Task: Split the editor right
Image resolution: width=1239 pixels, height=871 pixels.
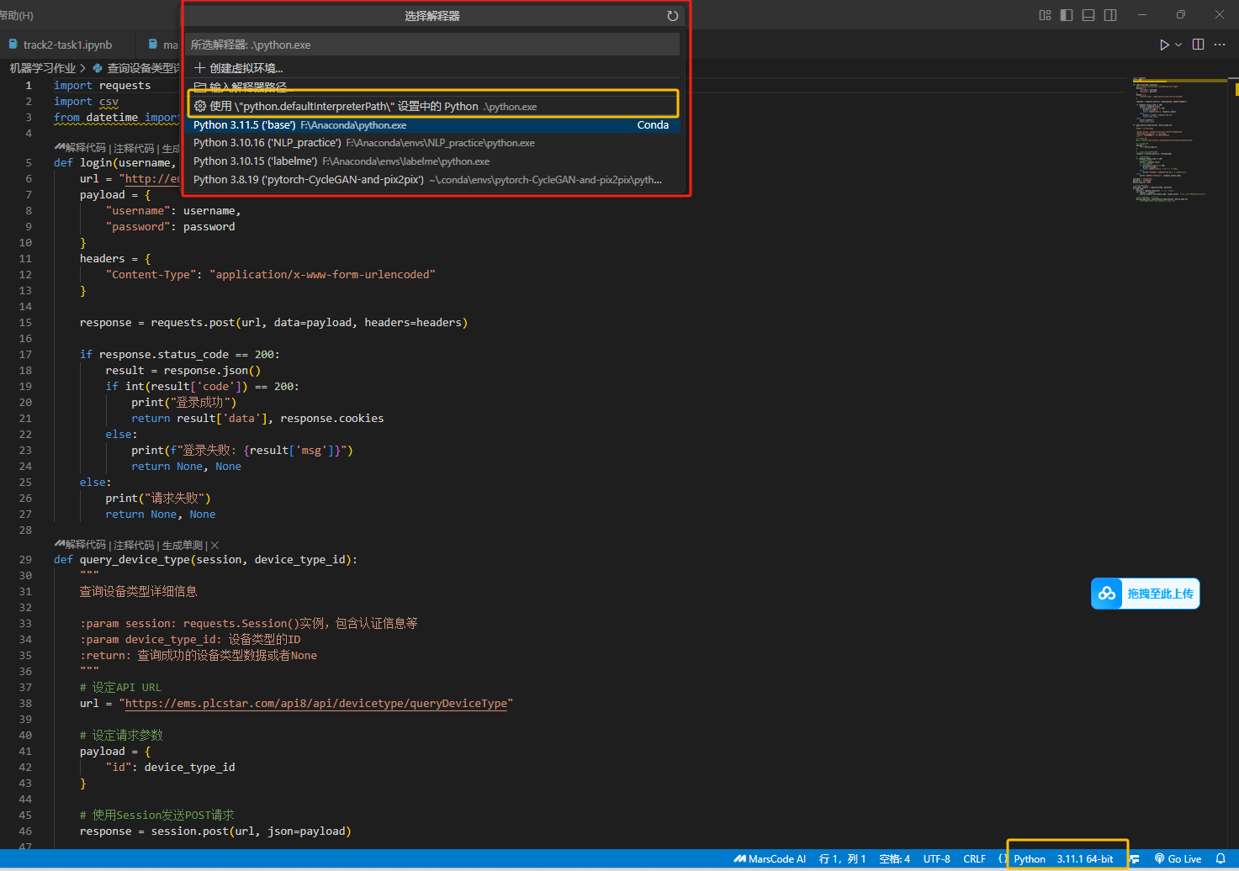Action: 1198,45
